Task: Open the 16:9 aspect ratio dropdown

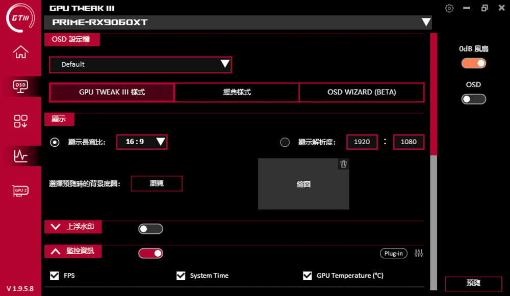Action: tap(142, 142)
